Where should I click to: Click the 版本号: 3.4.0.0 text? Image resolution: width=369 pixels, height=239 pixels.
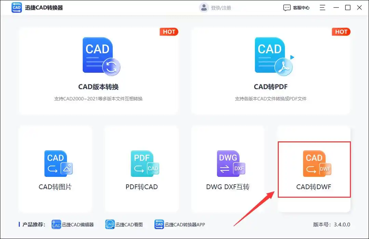[x=331, y=225]
